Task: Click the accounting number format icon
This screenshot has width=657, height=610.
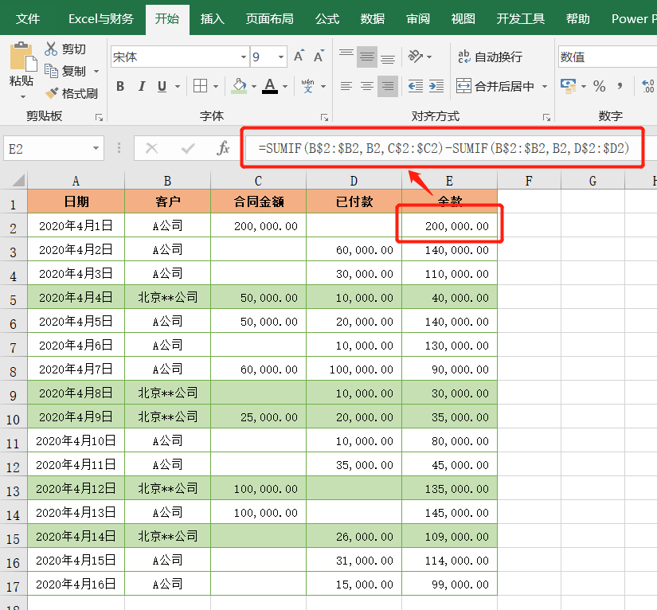Action: click(x=568, y=86)
